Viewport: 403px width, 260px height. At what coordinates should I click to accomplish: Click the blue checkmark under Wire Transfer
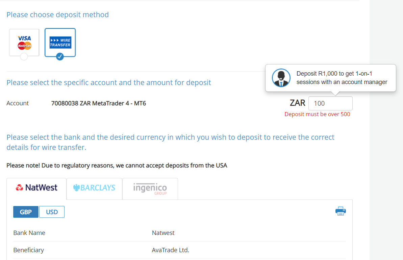point(60,56)
